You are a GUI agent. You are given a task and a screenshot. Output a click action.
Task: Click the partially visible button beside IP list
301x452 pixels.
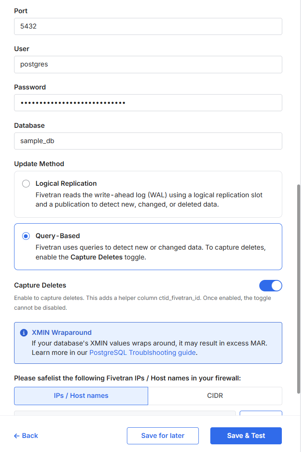click(261, 413)
